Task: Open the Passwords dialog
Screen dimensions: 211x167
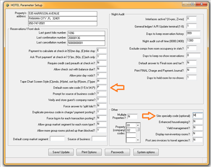Action: pyautogui.click(x=117, y=152)
